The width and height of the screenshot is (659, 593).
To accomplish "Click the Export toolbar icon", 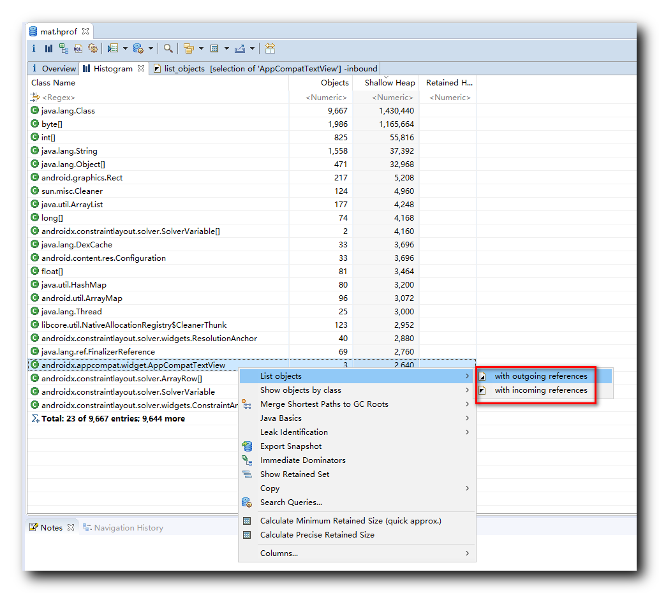I will (240, 48).
